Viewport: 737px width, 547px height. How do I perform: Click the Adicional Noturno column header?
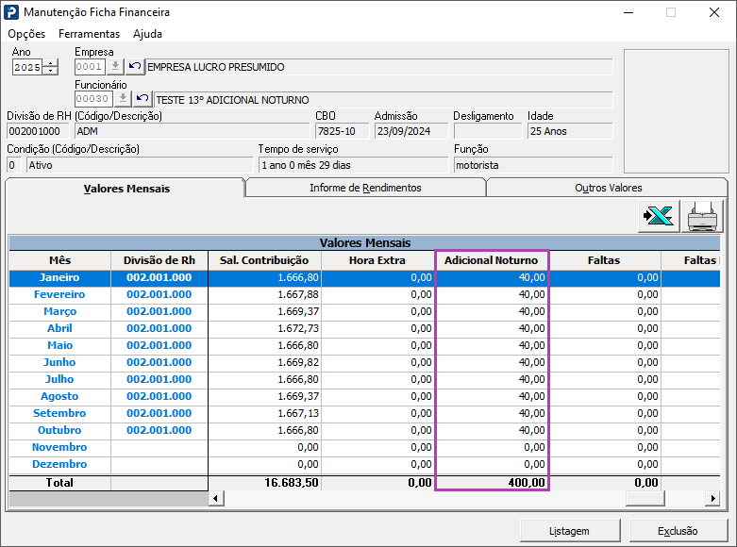(x=492, y=260)
